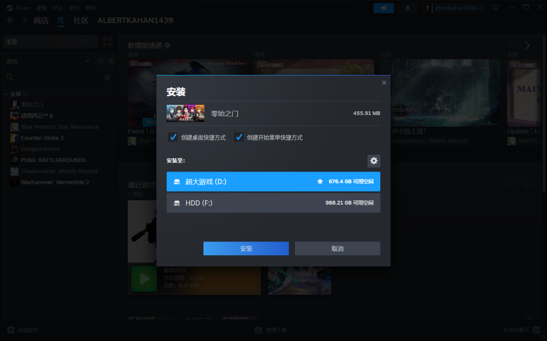Click the star default-drive icon on D: row
This screenshot has height=341, width=547.
(x=320, y=182)
